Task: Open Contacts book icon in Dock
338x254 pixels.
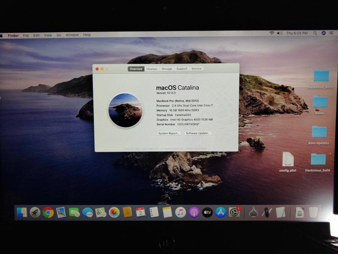Action: pyautogui.click(x=127, y=212)
